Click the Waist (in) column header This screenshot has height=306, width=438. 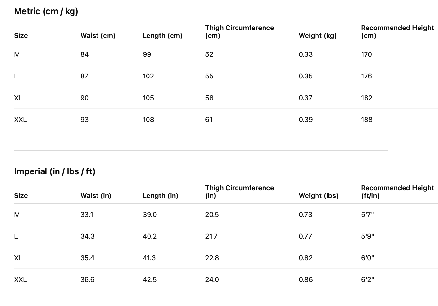click(96, 196)
